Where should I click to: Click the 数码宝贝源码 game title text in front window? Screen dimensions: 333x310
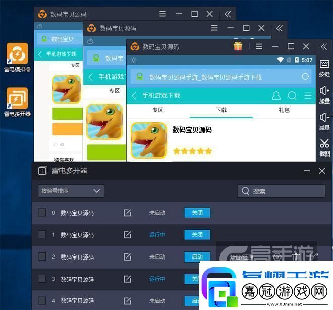192,130
